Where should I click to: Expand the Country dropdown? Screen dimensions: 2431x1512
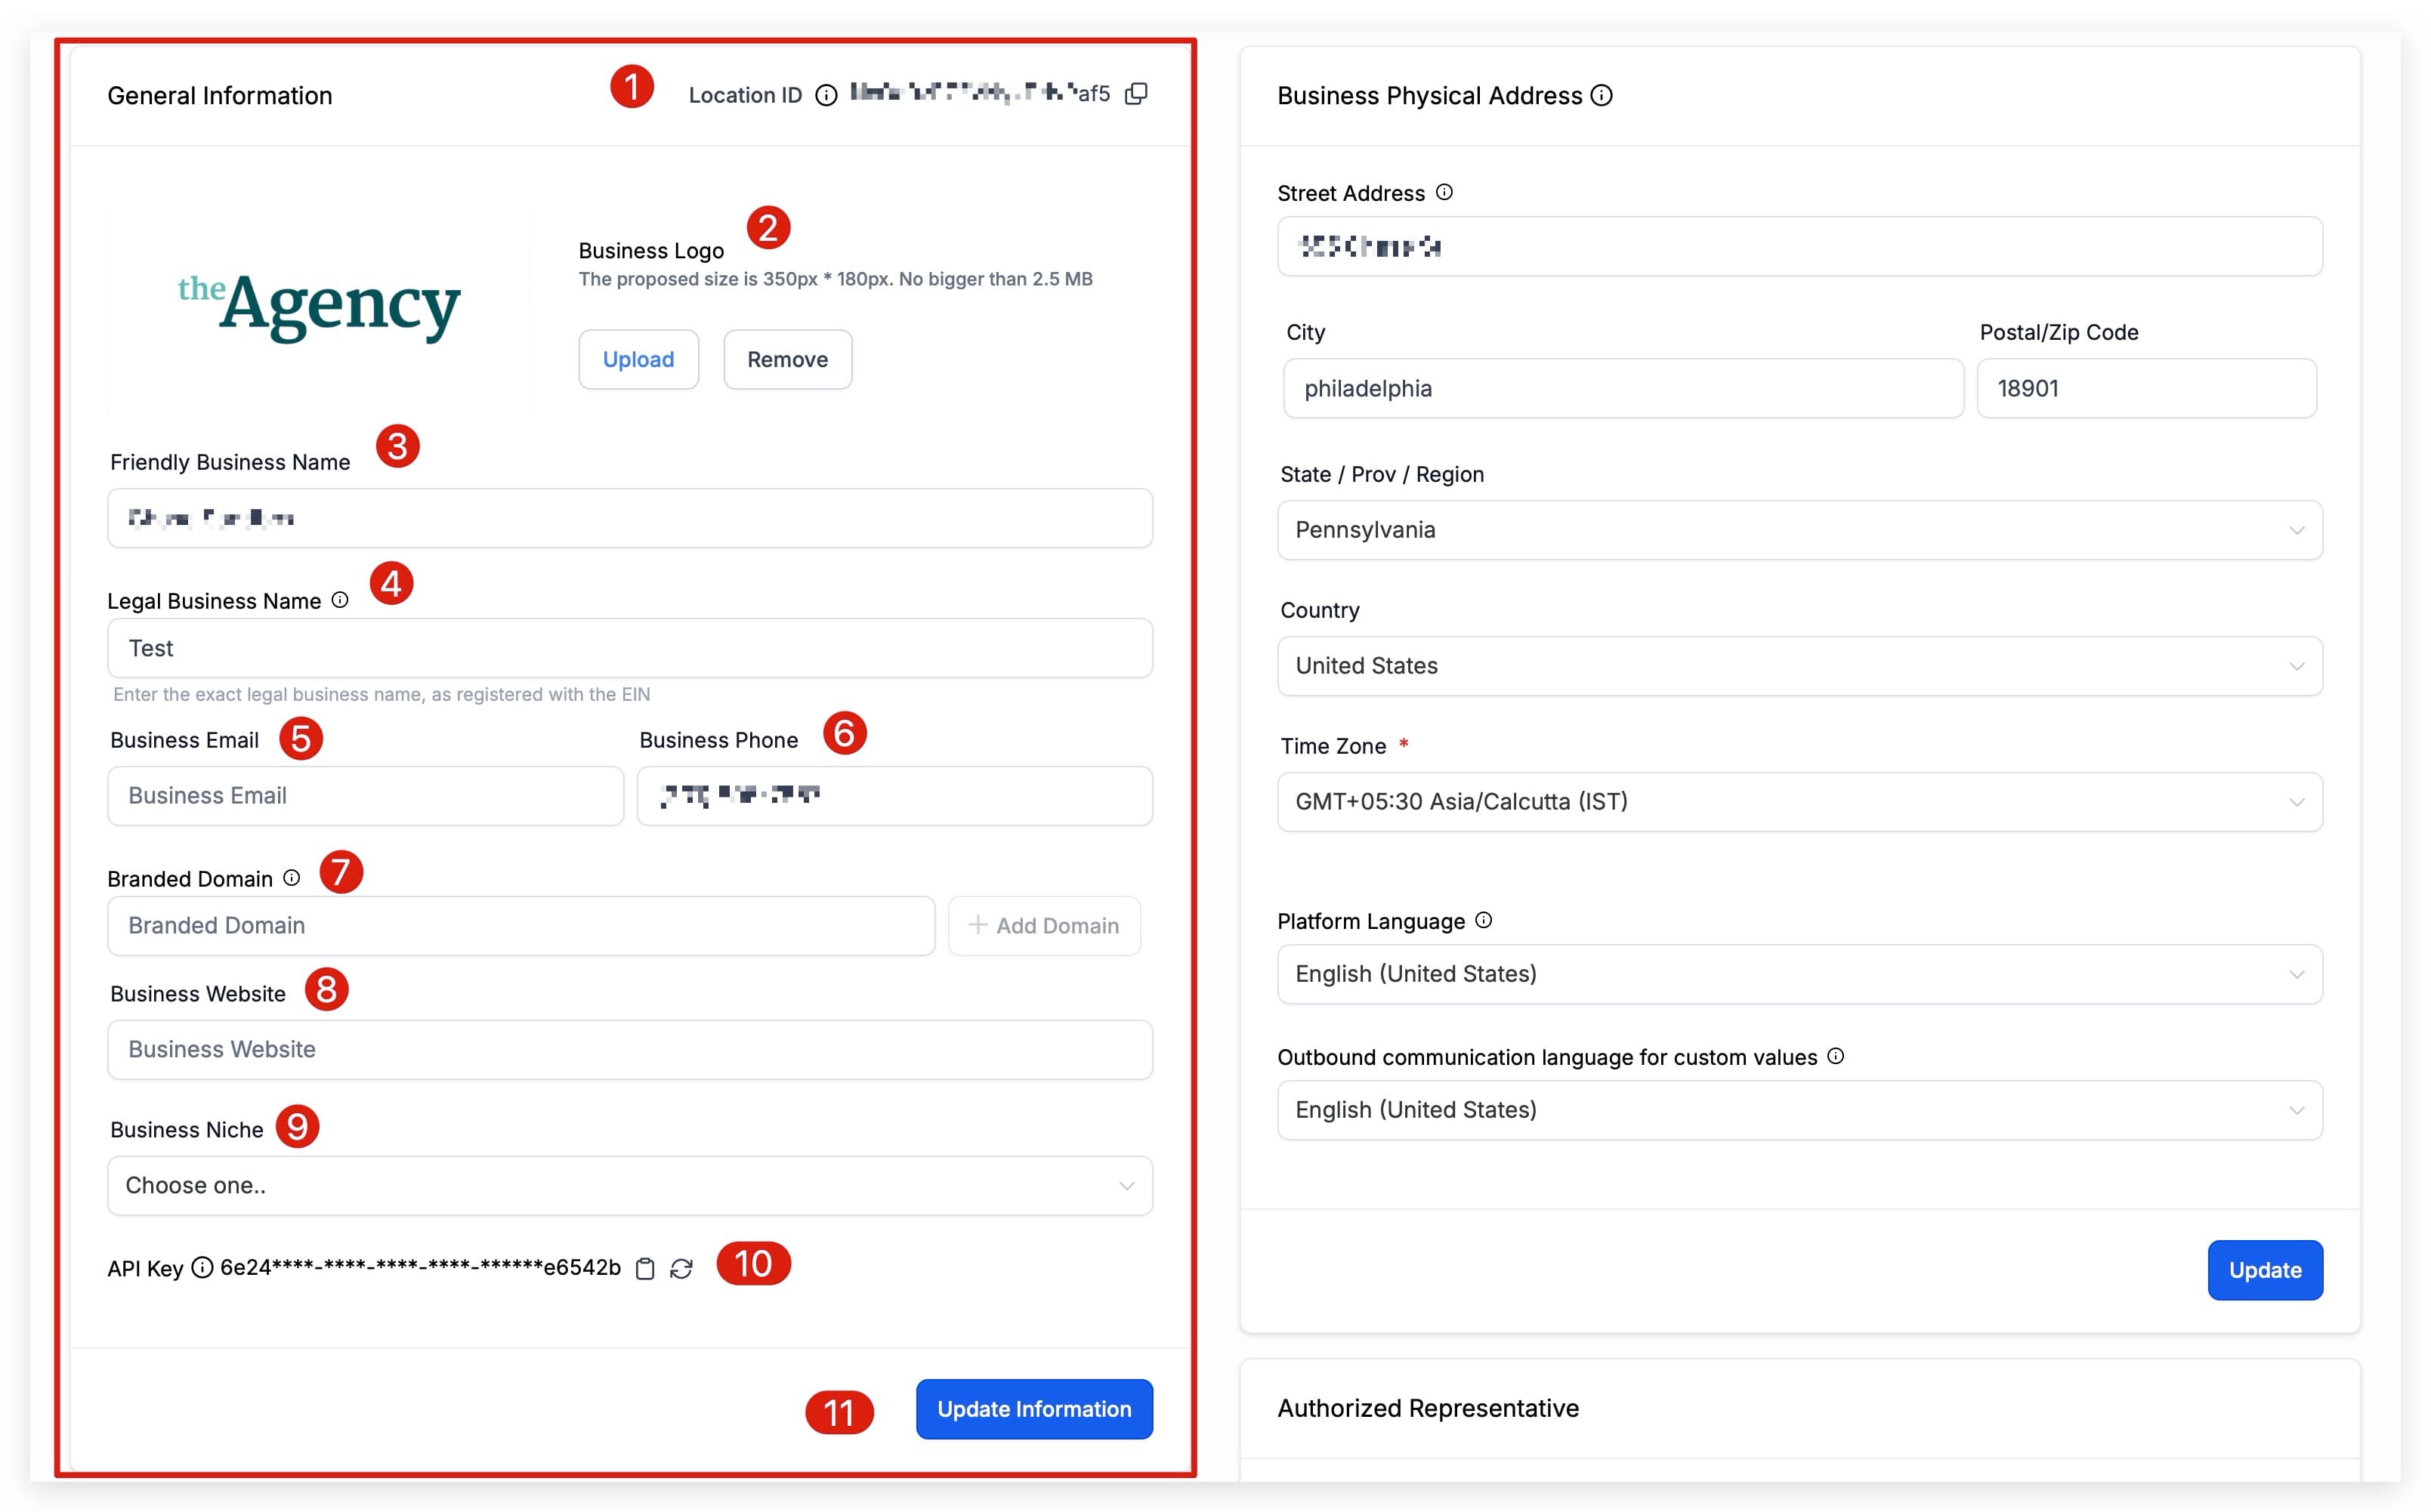[1799, 666]
